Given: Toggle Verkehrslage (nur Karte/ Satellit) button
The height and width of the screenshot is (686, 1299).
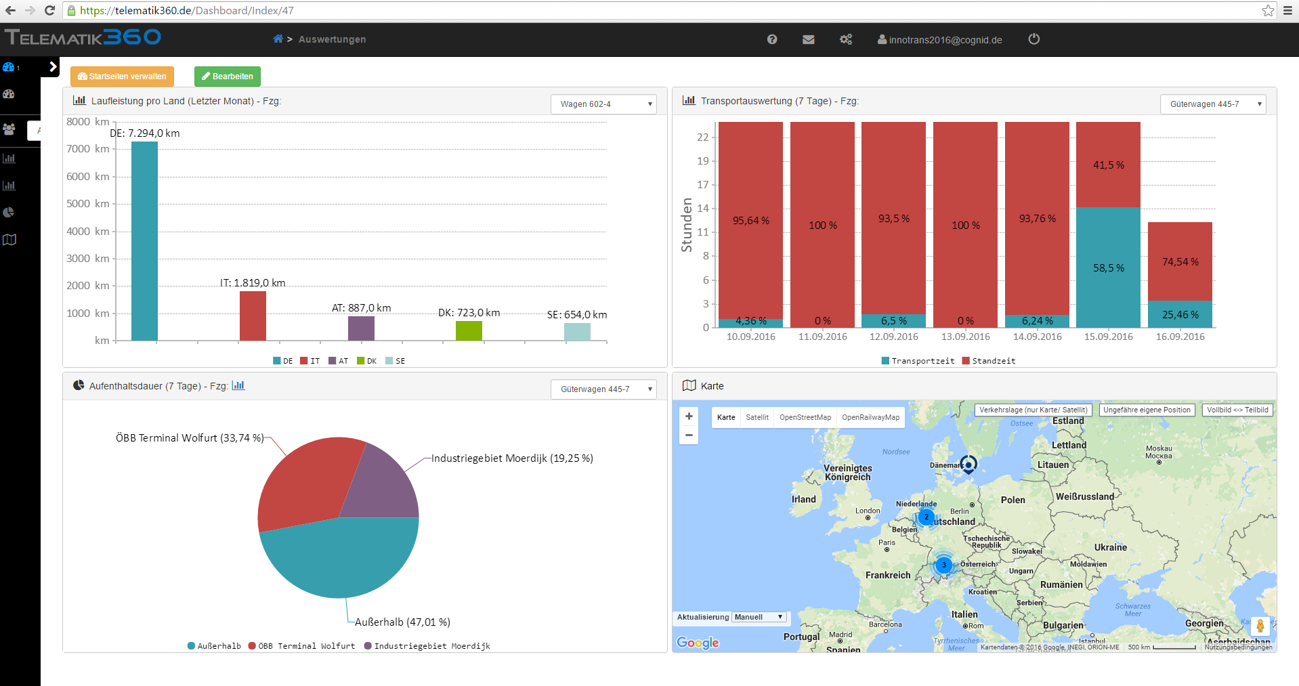Looking at the screenshot, I should (1033, 410).
